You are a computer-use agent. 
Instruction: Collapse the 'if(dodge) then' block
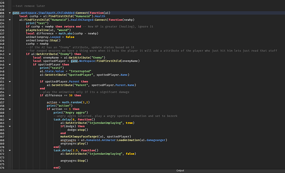pyautogui.click(x=9, y=126)
